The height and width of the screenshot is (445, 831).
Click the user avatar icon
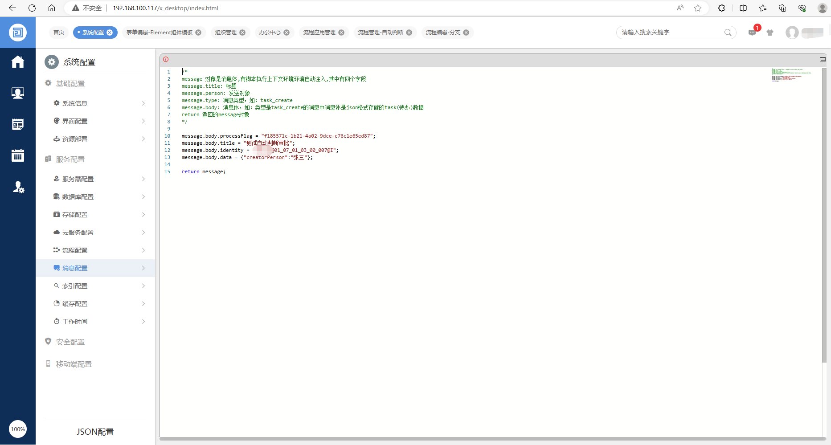[792, 33]
